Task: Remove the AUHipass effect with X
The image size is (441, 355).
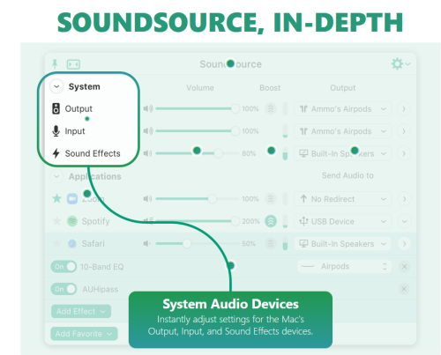Action: tap(404, 289)
